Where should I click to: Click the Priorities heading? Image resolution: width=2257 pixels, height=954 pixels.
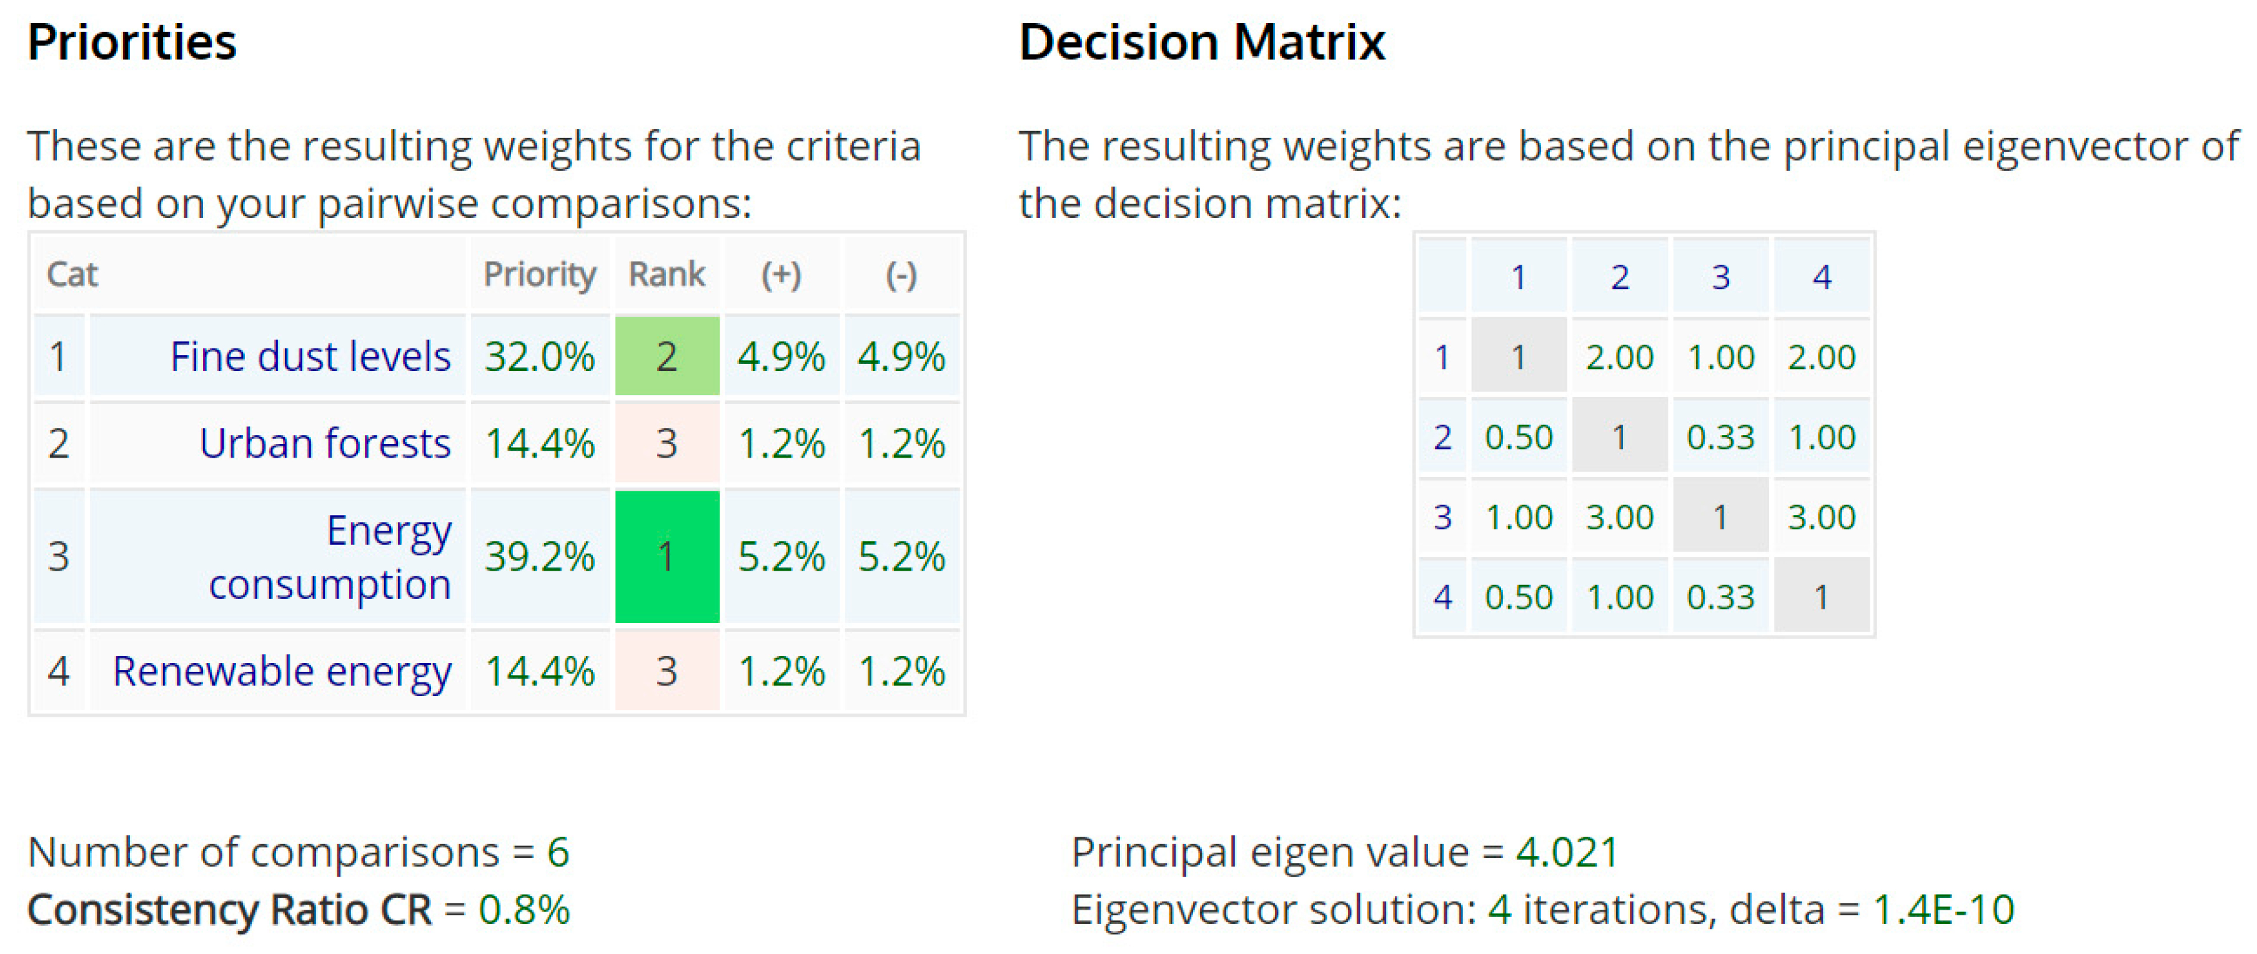coord(132,42)
